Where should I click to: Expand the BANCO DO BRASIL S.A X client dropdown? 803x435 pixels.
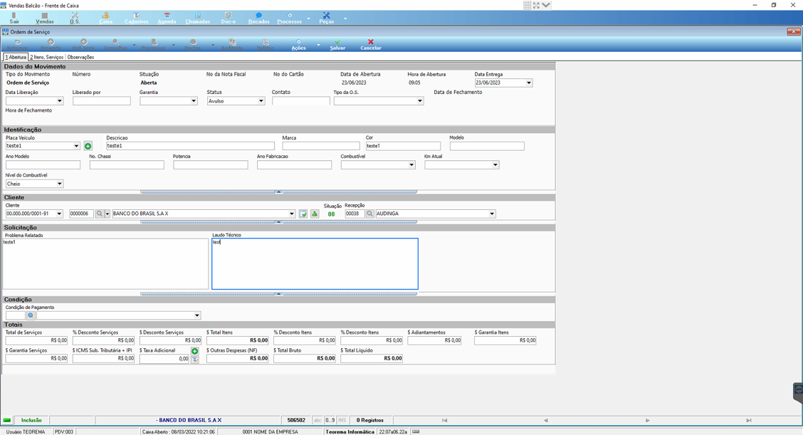click(x=291, y=214)
